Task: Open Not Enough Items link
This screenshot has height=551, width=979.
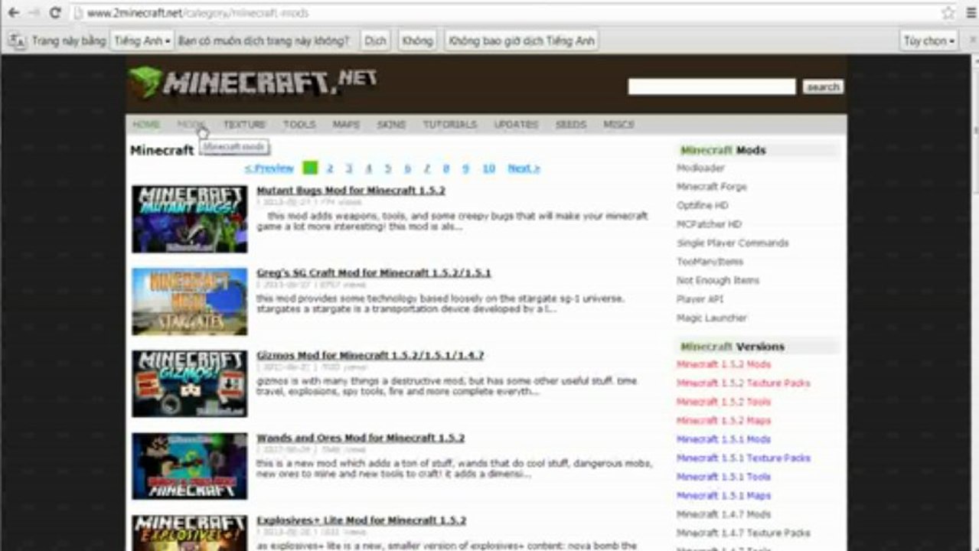Action: [718, 281]
